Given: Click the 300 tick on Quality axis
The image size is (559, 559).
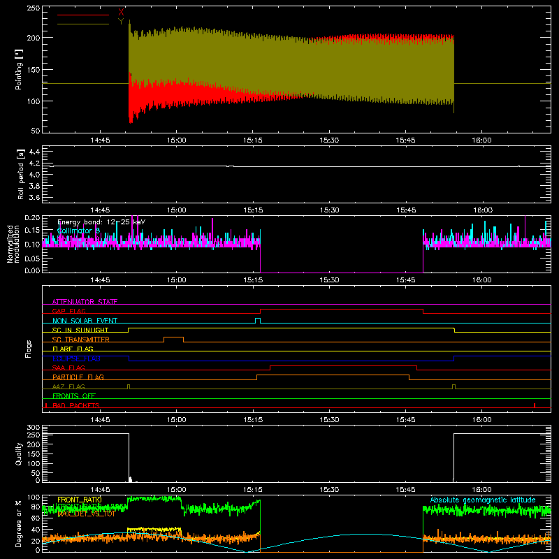Looking at the screenshot, I should point(34,428).
